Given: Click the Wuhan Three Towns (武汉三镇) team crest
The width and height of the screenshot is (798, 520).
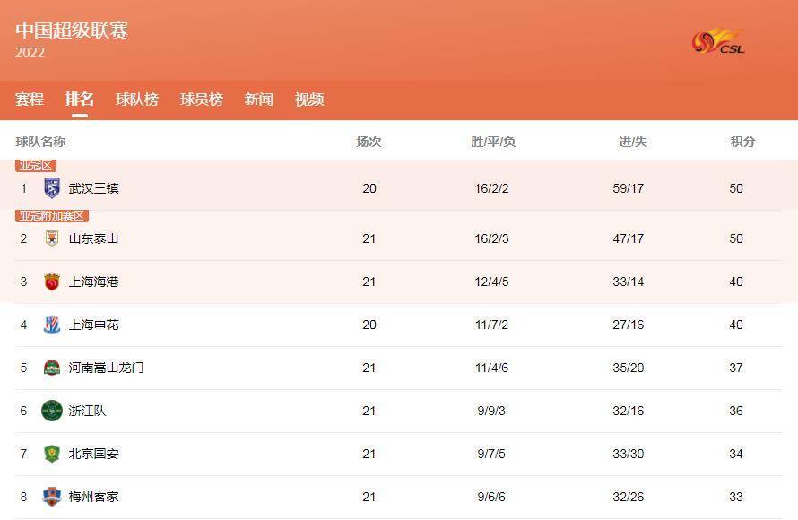Looking at the screenshot, I should [52, 188].
